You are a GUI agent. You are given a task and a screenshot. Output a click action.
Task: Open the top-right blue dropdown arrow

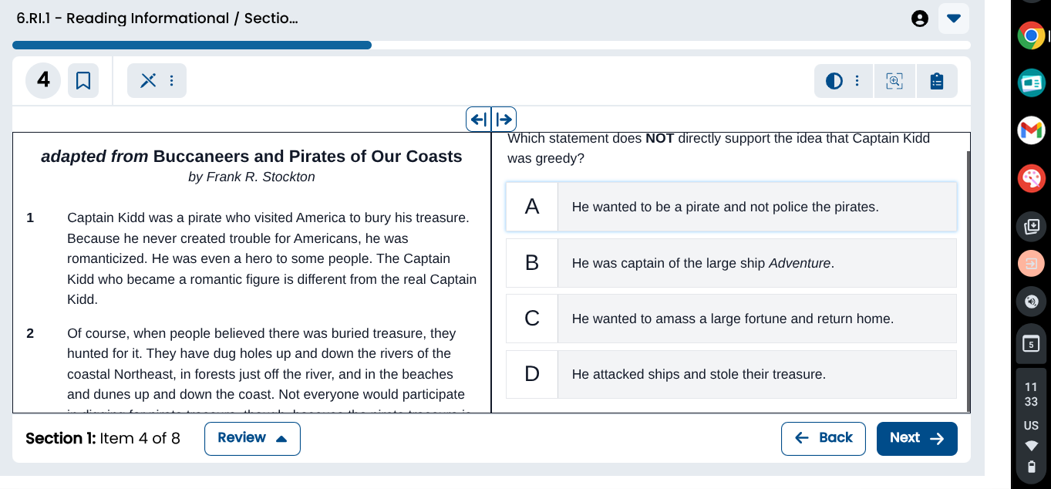[954, 18]
